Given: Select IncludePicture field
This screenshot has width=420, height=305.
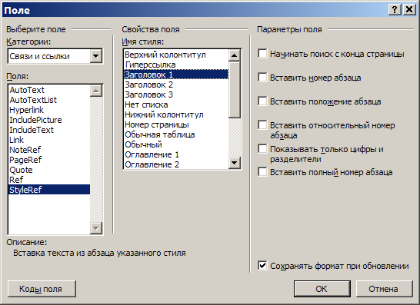Looking at the screenshot, I should tap(49, 120).
